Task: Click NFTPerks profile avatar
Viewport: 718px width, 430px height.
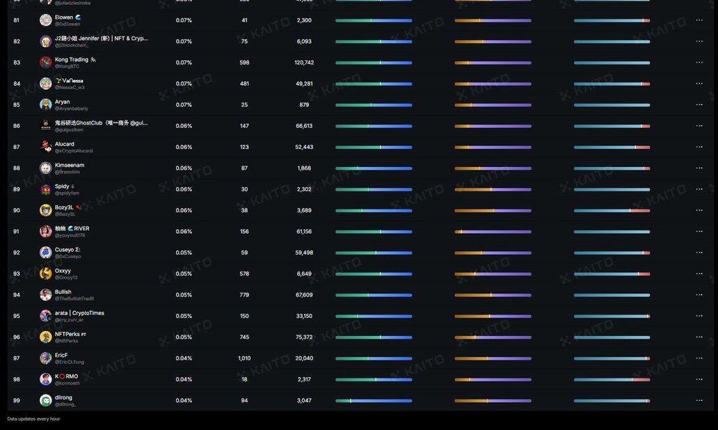Action: 46,337
